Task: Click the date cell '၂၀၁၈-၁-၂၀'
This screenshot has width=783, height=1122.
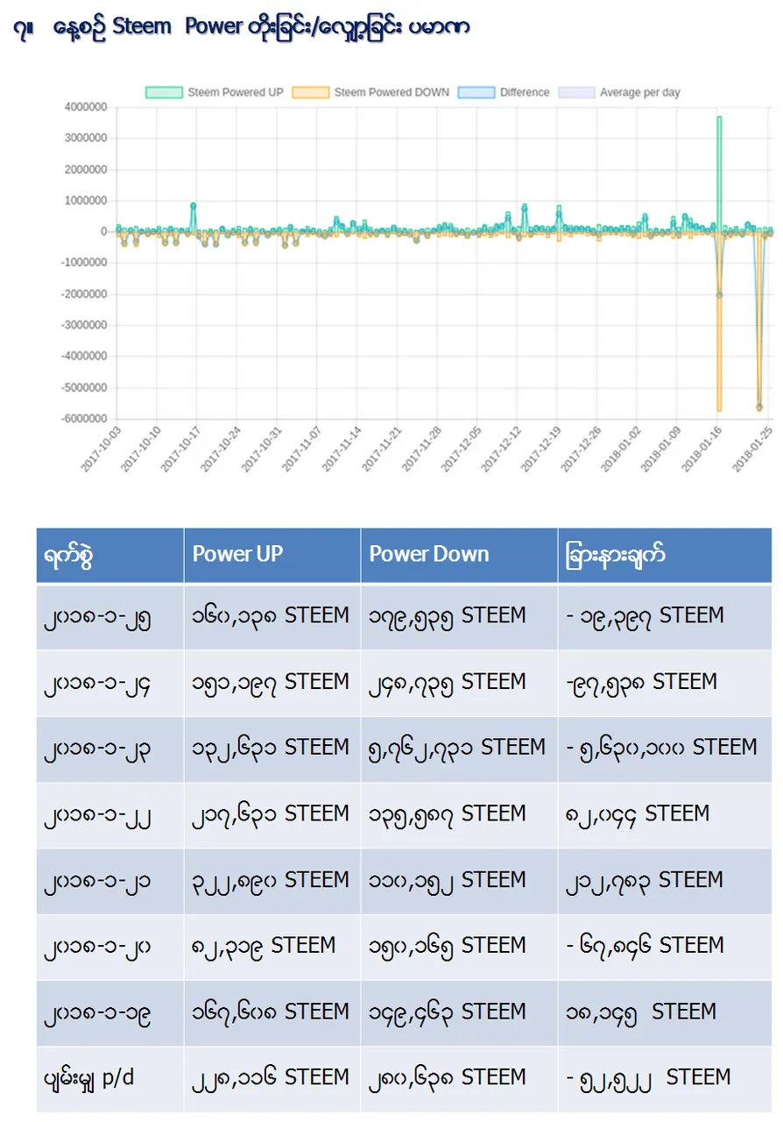Action: click(109, 947)
